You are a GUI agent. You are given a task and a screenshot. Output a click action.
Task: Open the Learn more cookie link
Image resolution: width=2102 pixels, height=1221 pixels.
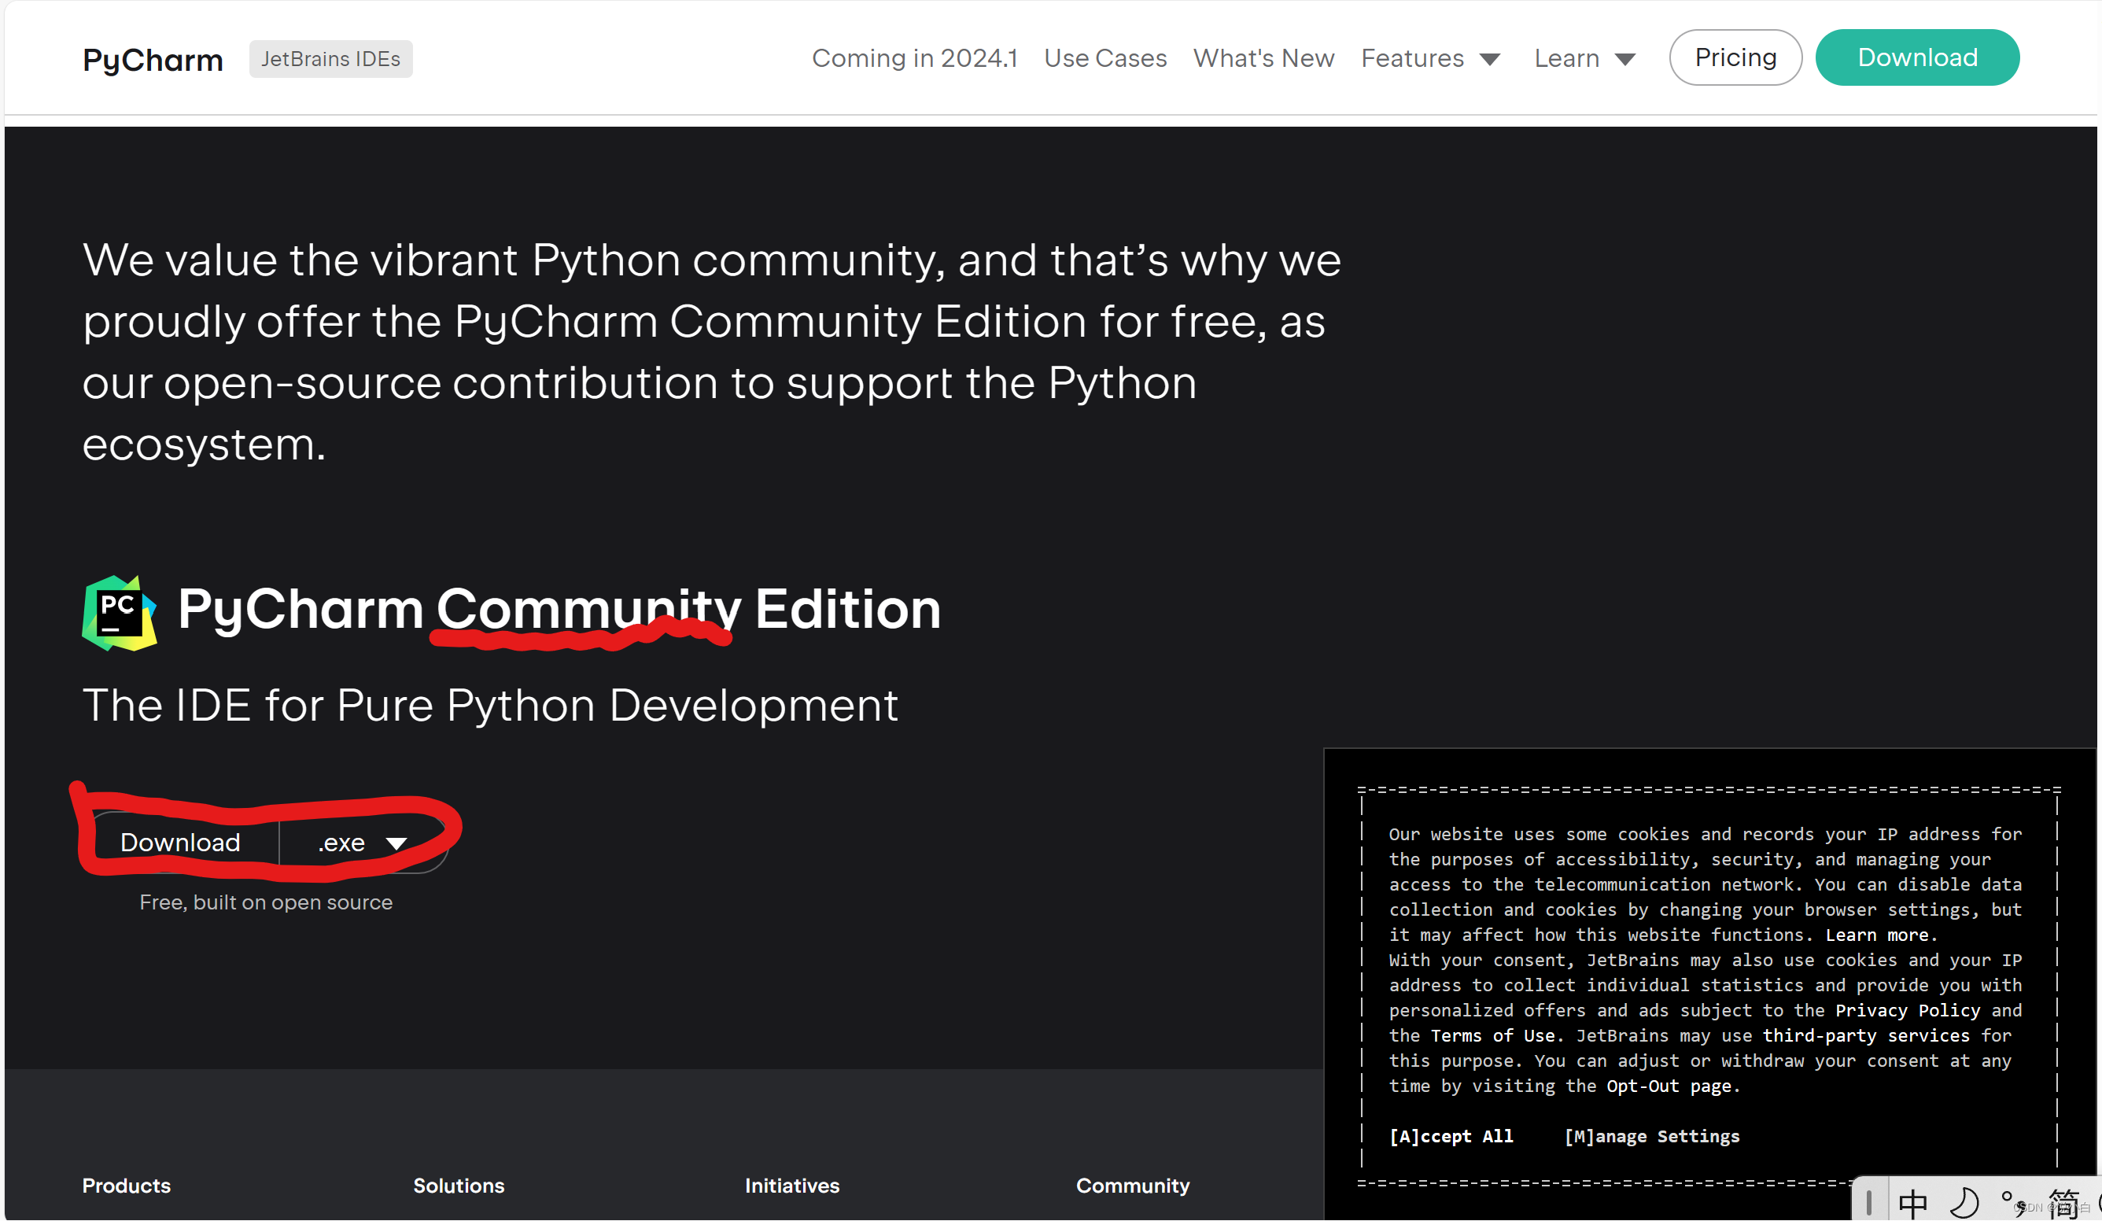point(1880,935)
